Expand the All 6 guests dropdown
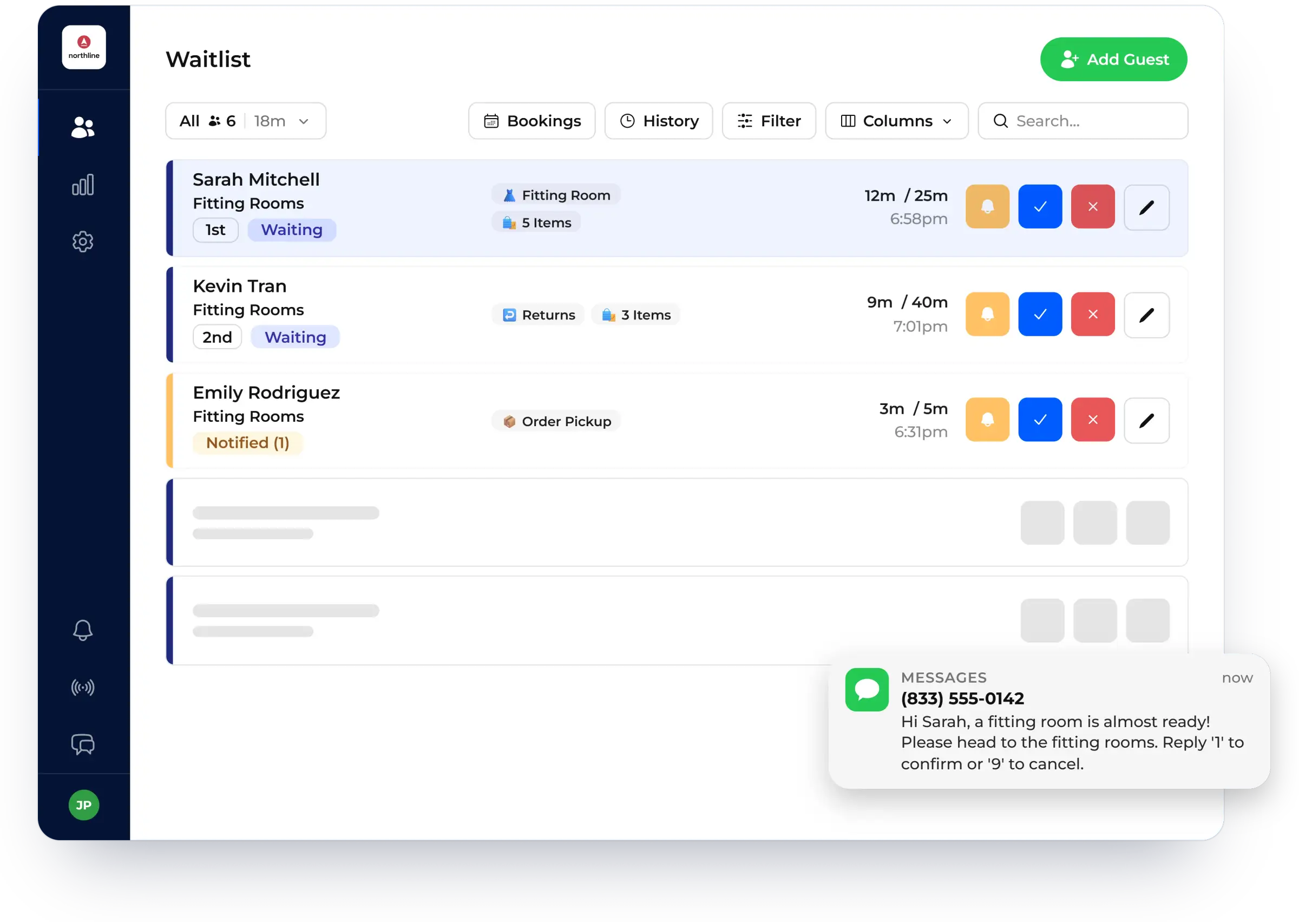Image resolution: width=1299 pixels, height=922 pixels. 246,121
